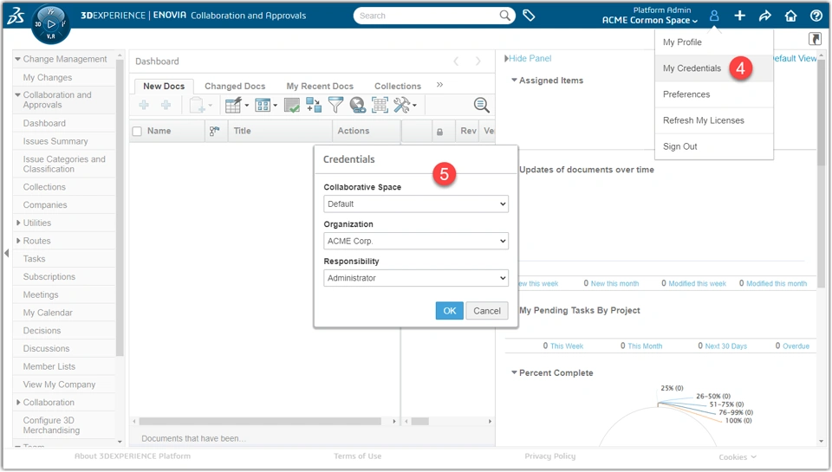Image resolution: width=832 pixels, height=472 pixels.
Task: Switch to Collections tab
Action: [x=398, y=86]
